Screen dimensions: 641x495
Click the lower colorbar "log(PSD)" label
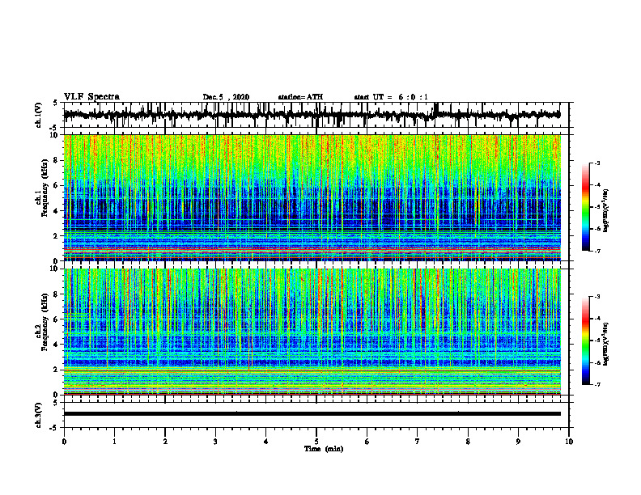pos(606,344)
